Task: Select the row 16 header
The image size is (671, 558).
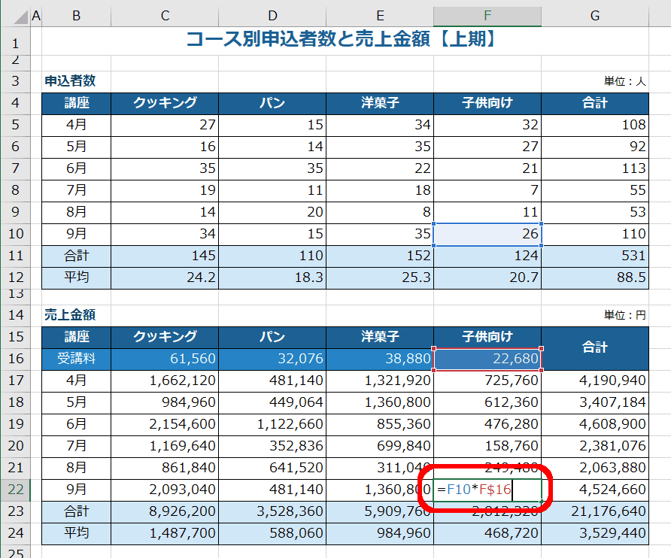Action: pos(15,359)
